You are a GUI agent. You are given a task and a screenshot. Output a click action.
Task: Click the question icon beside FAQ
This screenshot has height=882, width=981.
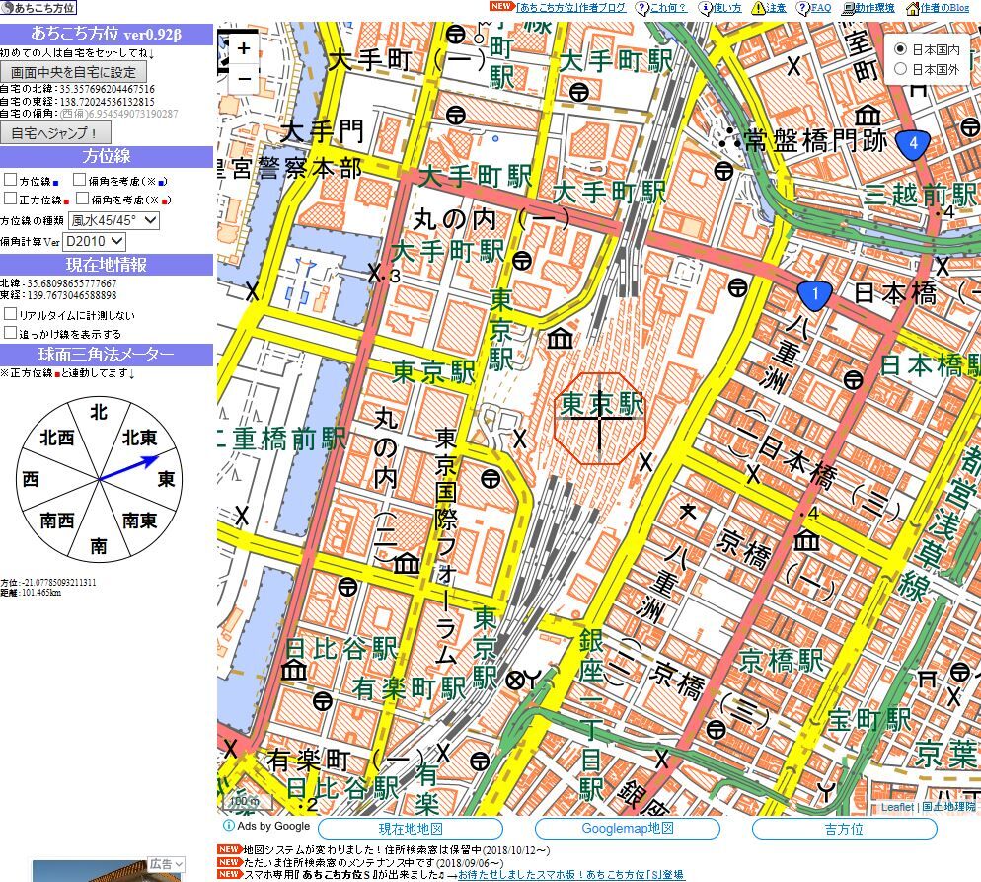point(802,8)
